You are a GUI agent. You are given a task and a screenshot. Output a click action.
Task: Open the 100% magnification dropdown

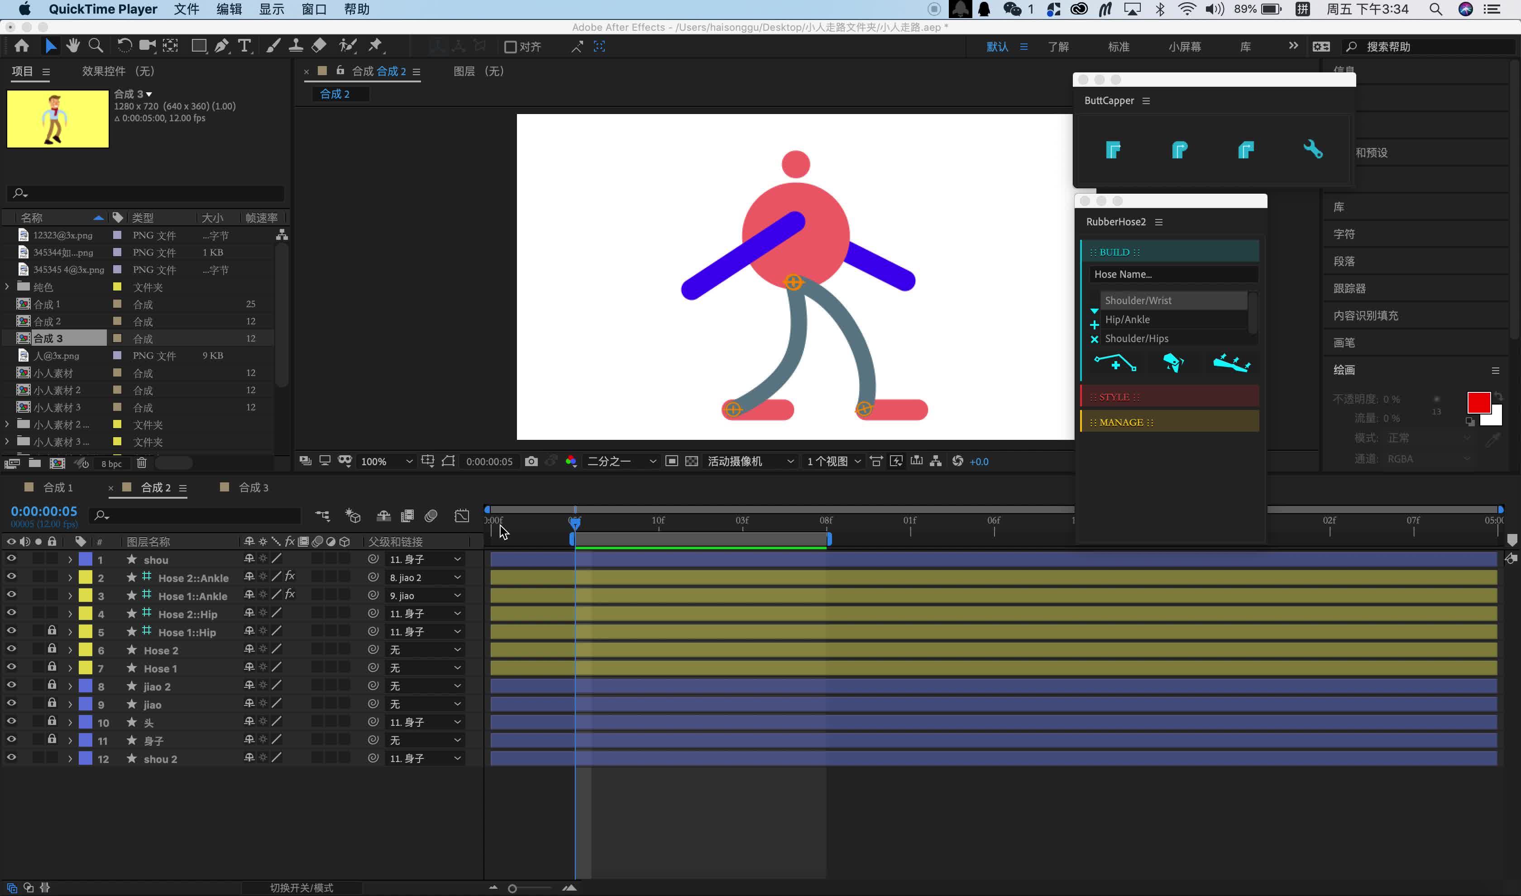point(387,461)
